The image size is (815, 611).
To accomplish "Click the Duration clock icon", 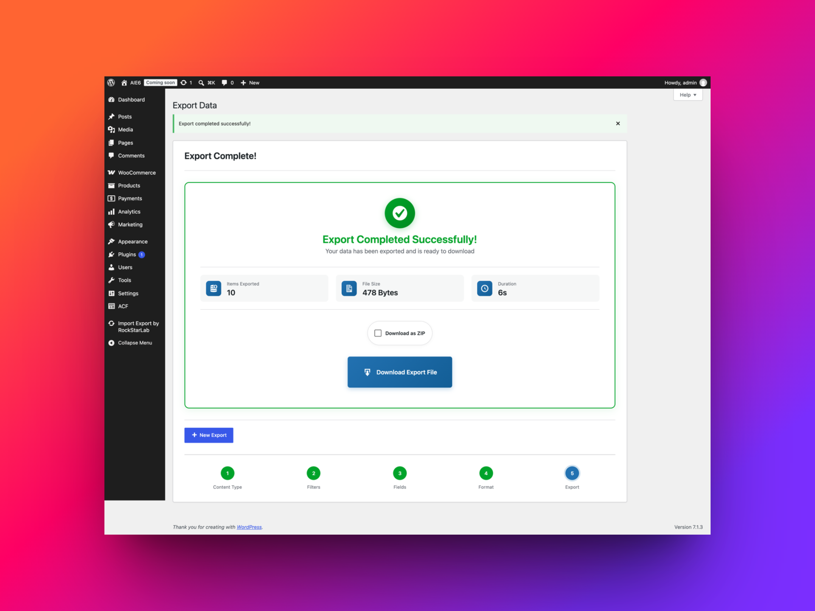I will pyautogui.click(x=484, y=289).
